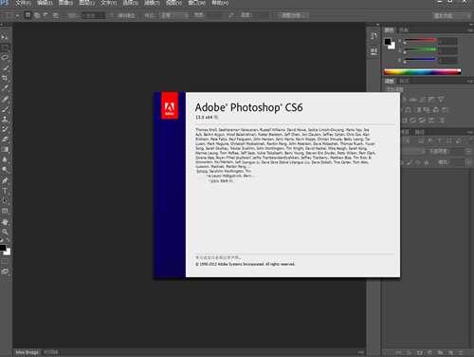Open the Layers panel flyout menu

click(x=469, y=132)
